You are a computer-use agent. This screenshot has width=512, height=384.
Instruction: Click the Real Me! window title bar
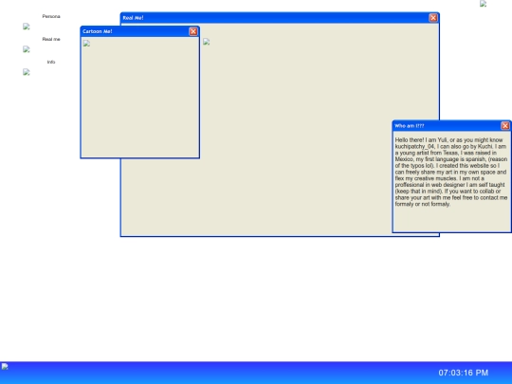tap(280, 18)
